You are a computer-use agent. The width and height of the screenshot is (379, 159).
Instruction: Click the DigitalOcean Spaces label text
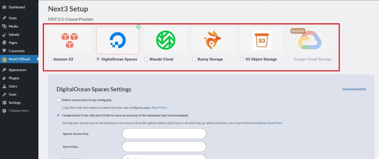pos(119,59)
